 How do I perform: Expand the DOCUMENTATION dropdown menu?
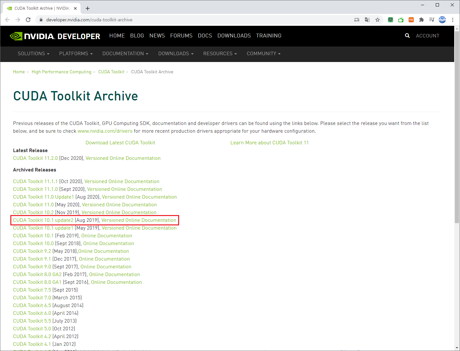(125, 54)
